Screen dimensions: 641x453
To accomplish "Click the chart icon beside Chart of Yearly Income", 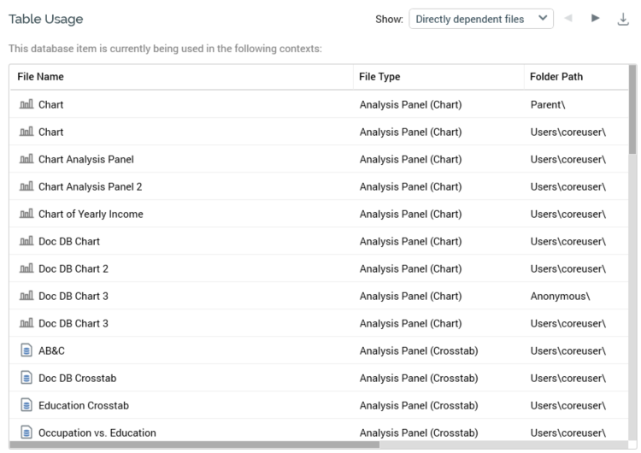I will click(26, 214).
